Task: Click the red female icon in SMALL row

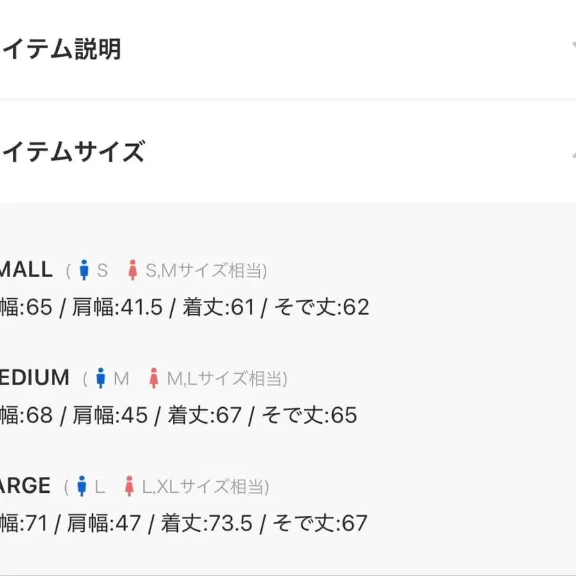Action: (132, 271)
